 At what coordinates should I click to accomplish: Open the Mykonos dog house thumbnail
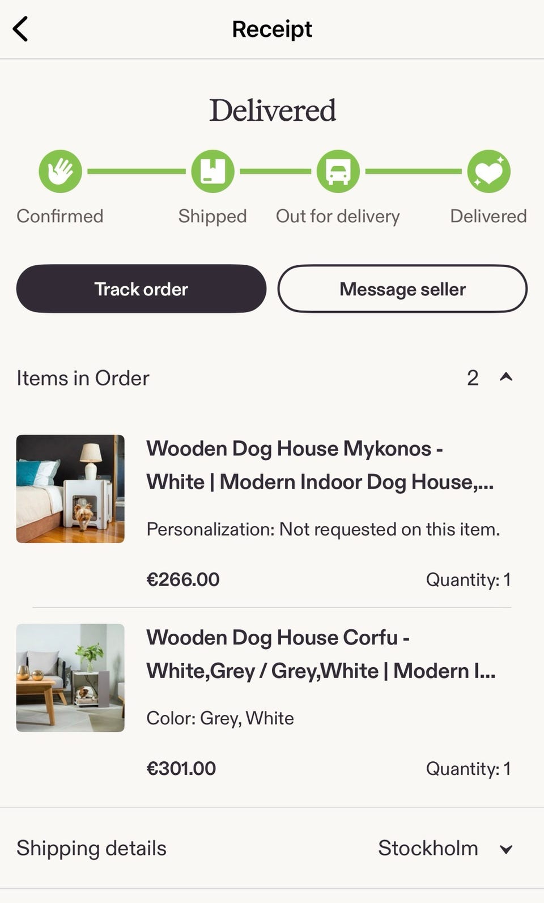pyautogui.click(x=70, y=489)
